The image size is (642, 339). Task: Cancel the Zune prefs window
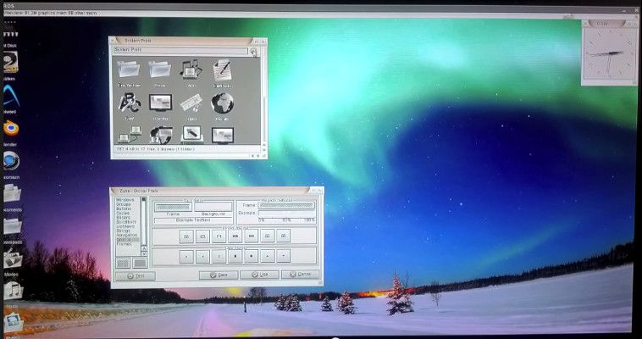click(301, 275)
